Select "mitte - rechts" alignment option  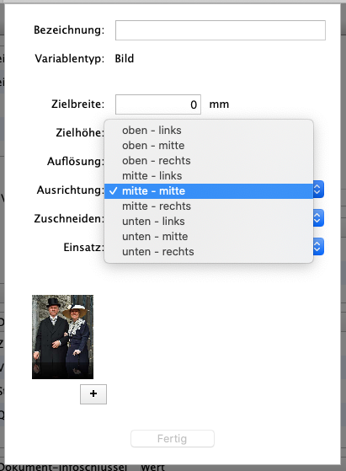(x=209, y=206)
